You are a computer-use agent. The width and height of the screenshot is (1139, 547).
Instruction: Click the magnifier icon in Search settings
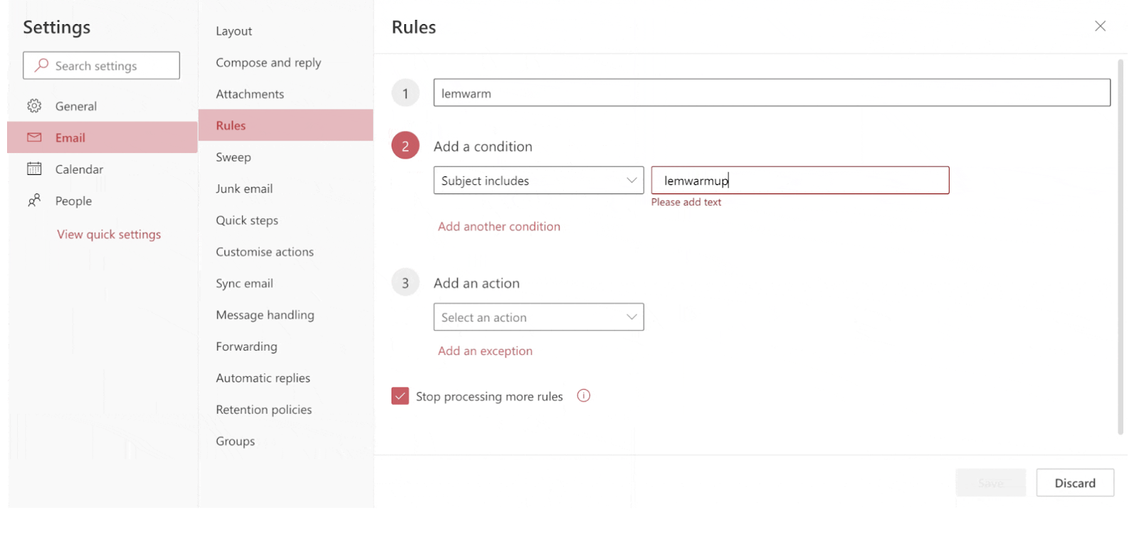tap(42, 65)
